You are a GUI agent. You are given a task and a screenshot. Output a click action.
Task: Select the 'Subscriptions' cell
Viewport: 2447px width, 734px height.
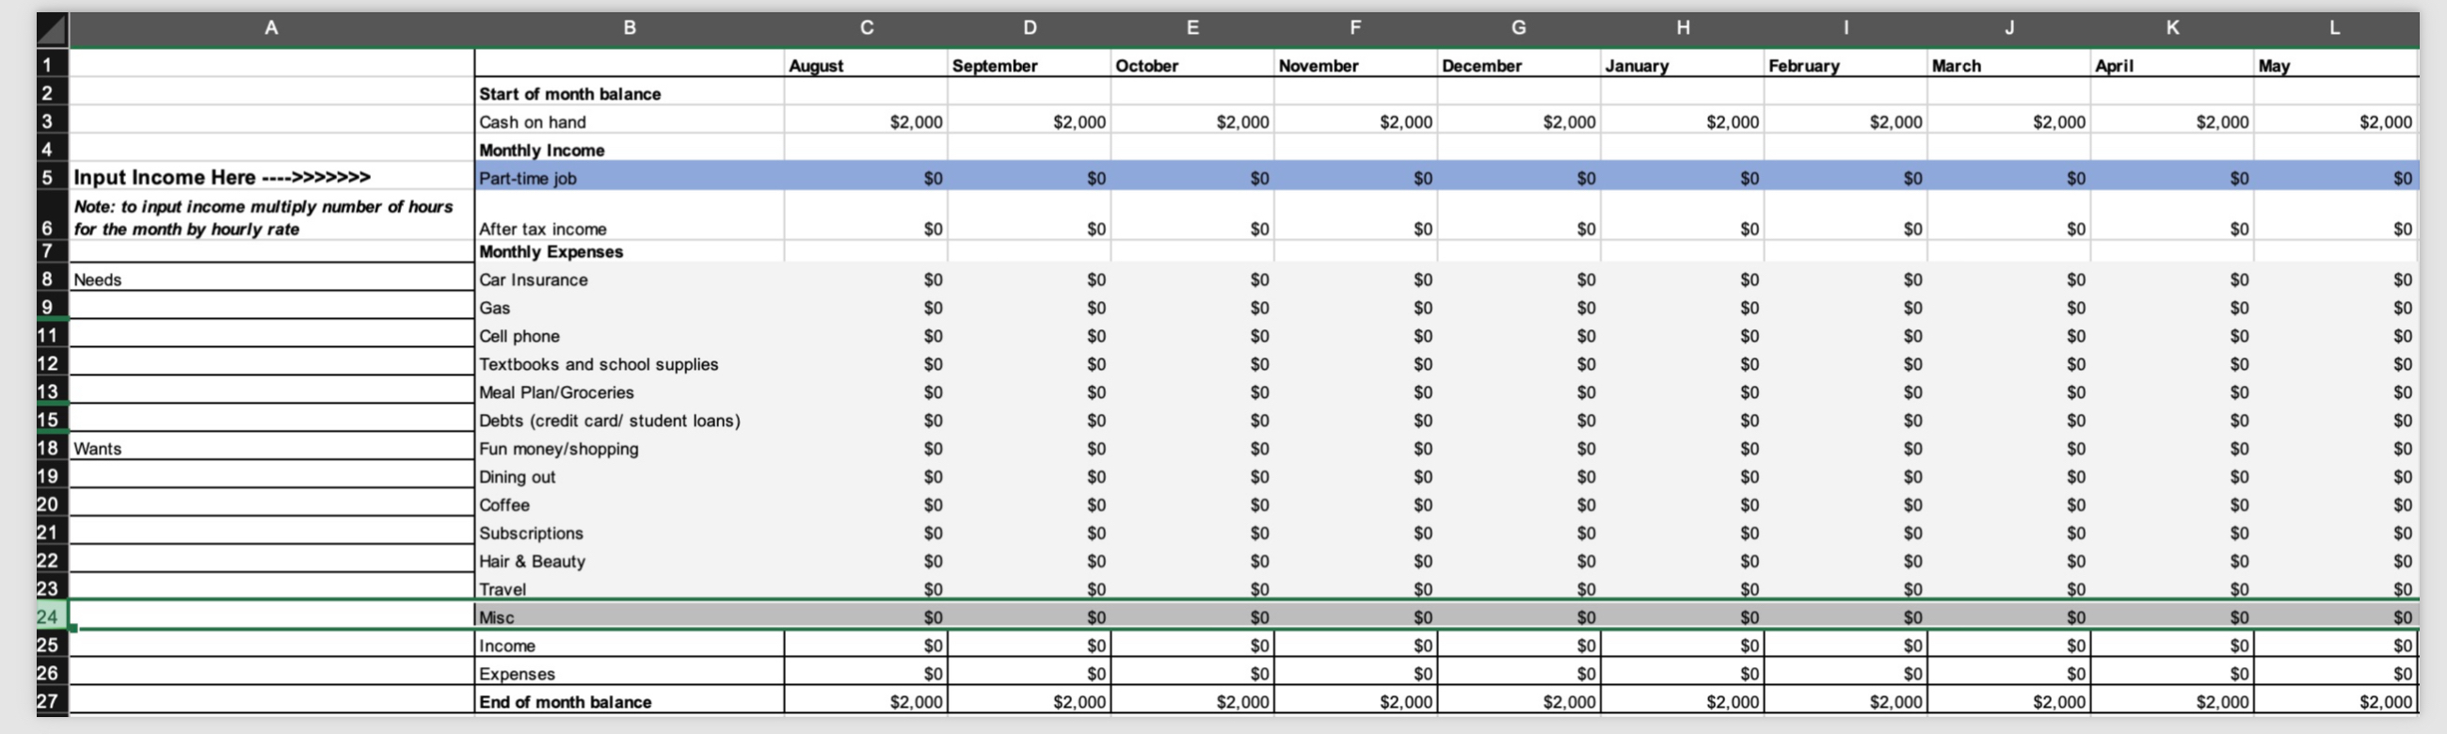(x=629, y=533)
